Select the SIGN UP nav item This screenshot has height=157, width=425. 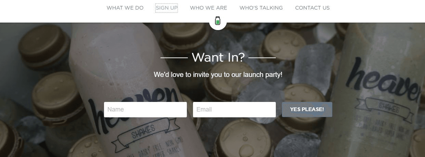click(x=167, y=8)
